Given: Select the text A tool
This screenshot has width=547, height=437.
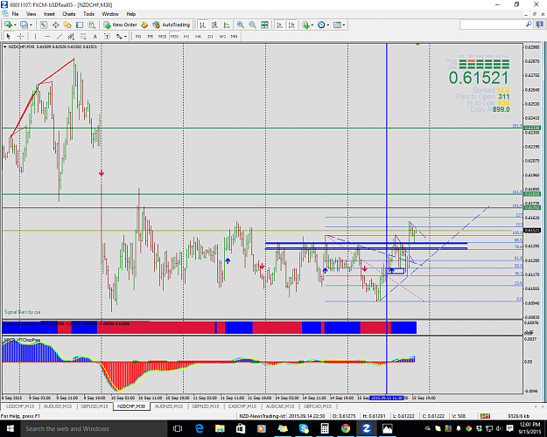Looking at the screenshot, I should click(x=95, y=36).
